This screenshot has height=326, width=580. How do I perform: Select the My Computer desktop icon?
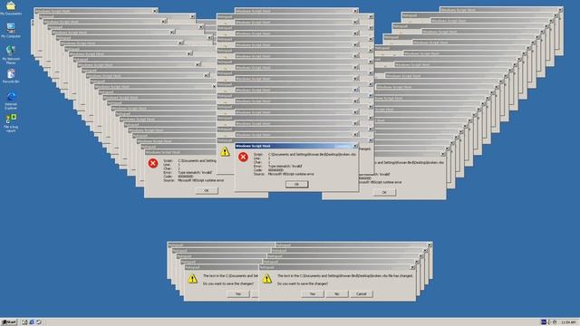pyautogui.click(x=11, y=30)
